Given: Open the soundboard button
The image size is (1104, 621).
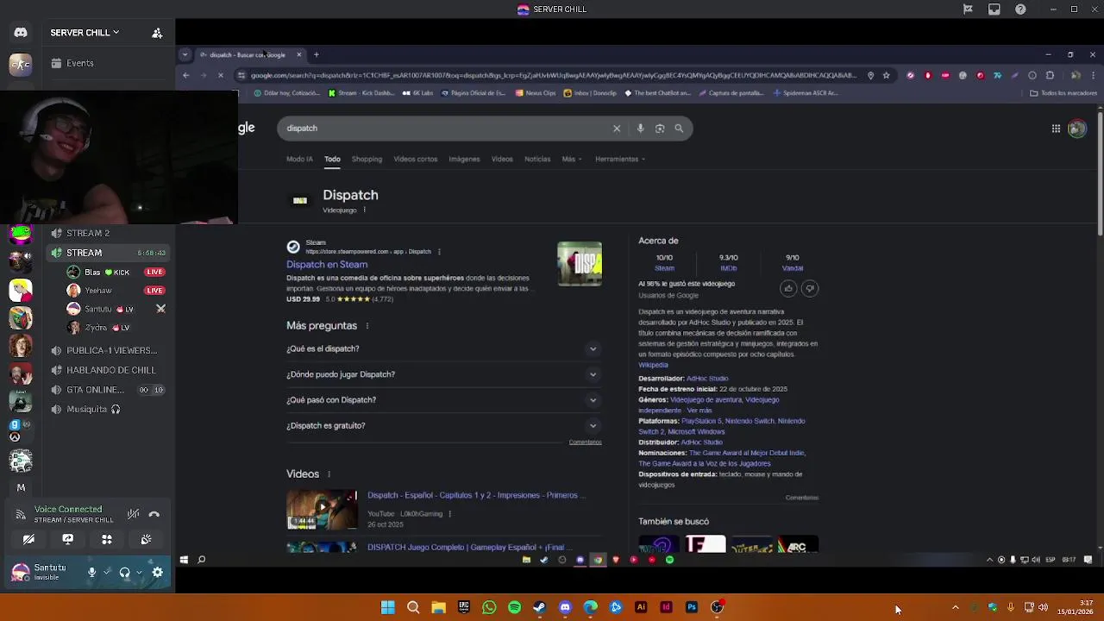Looking at the screenshot, I should pyautogui.click(x=146, y=539).
